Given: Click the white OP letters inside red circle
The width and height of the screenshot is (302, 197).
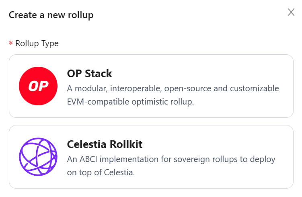Looking at the screenshot, I should coord(38,86).
